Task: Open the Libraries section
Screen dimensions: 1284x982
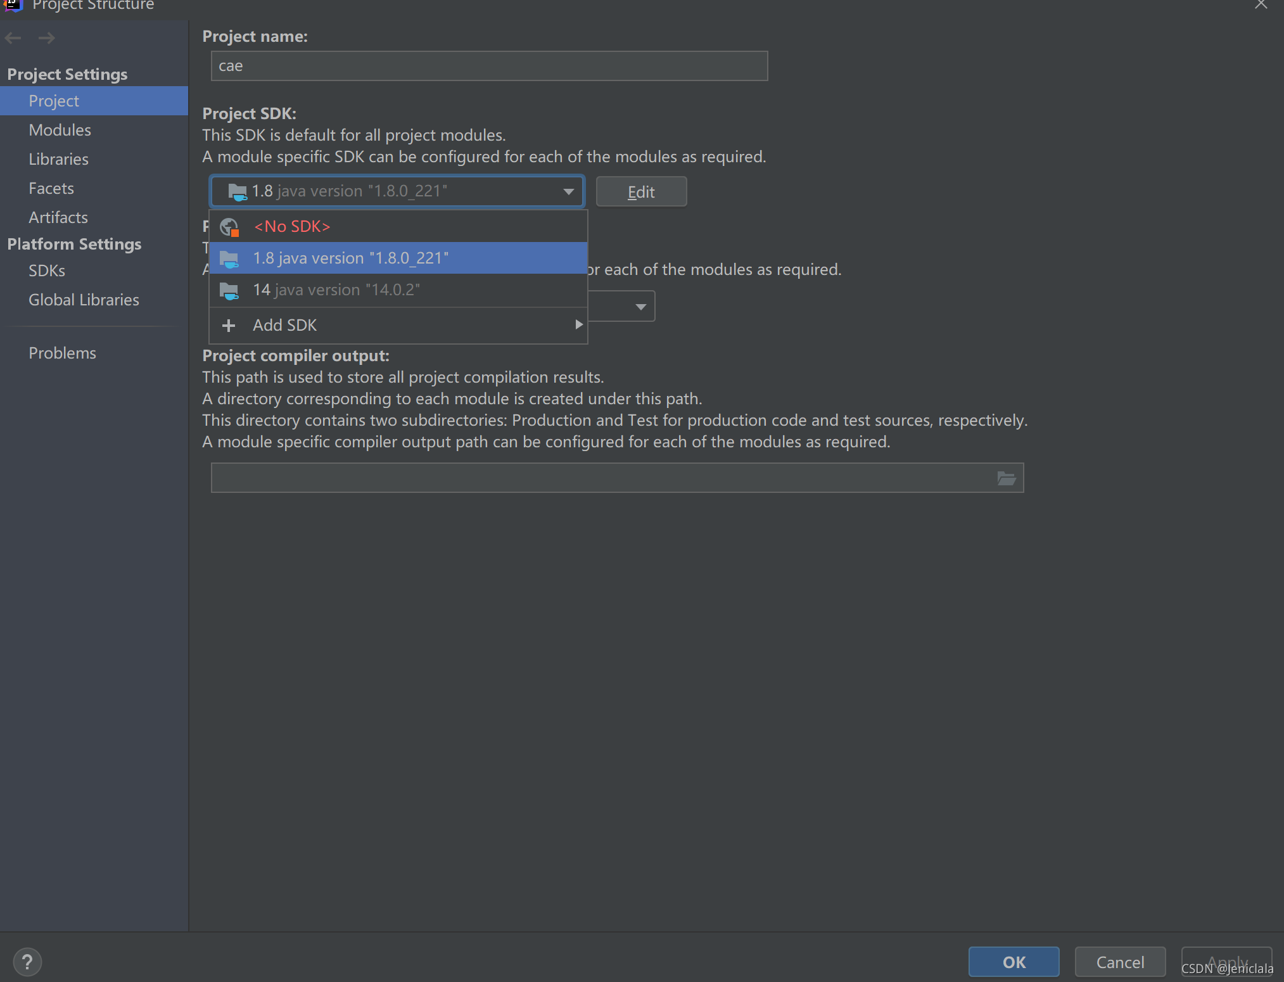Action: pos(58,158)
